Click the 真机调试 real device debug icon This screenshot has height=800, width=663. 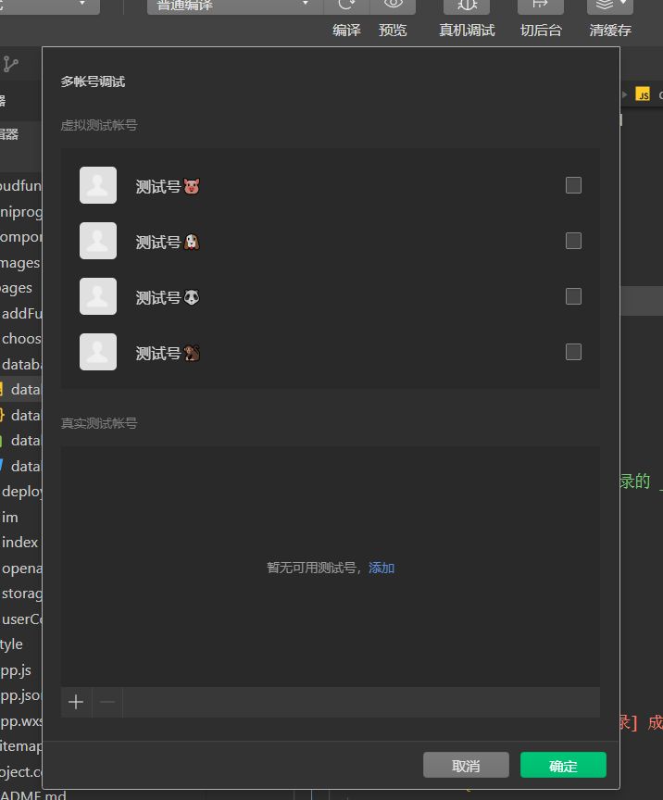[x=467, y=6]
